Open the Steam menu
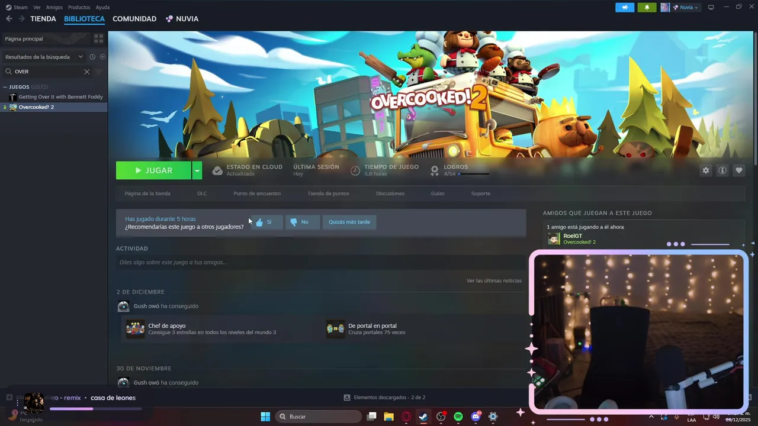 pos(21,7)
